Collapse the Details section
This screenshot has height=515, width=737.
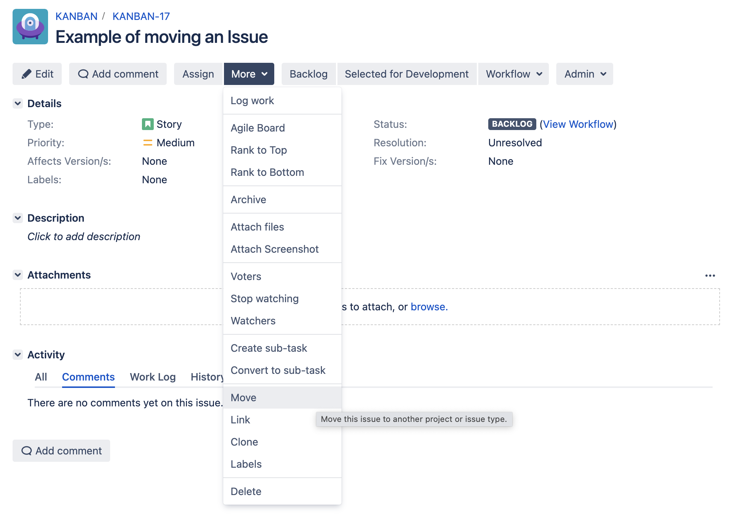tap(18, 103)
